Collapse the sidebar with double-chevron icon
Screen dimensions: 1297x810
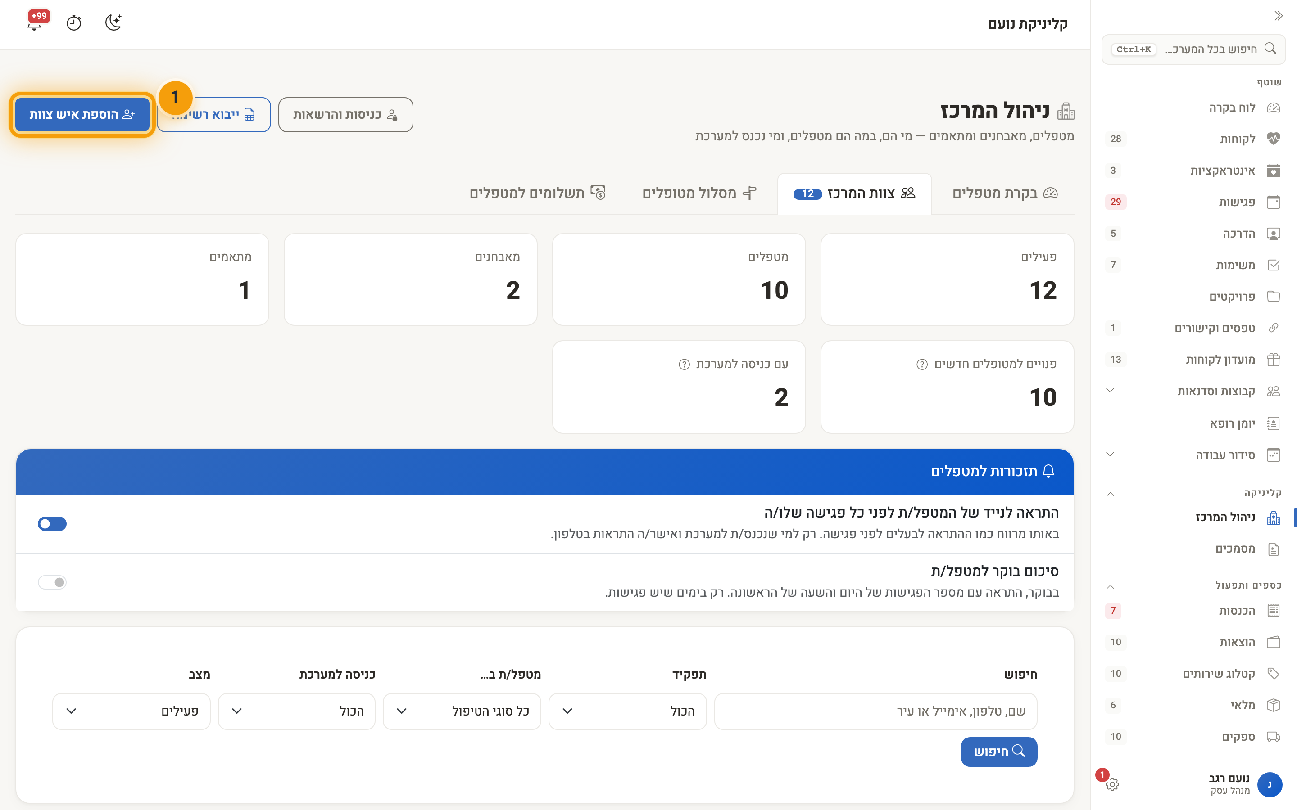pos(1278,16)
